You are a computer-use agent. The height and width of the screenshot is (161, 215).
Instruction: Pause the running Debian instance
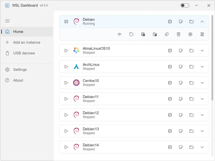pyautogui.click(x=66, y=21)
